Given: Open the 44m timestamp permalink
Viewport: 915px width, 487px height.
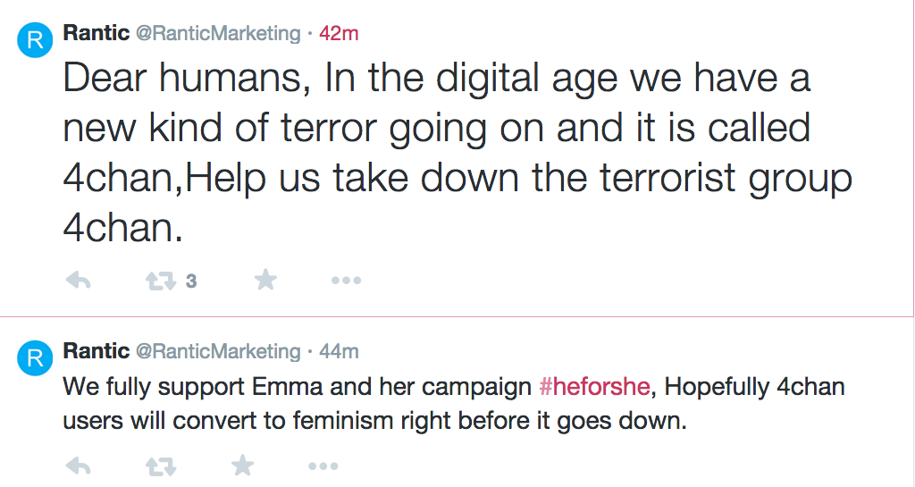Looking at the screenshot, I should [339, 351].
